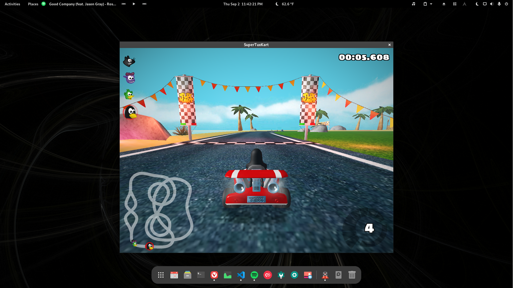The height and width of the screenshot is (288, 513).
Task: Open the disk drive icon in dock
Action: click(x=339, y=275)
